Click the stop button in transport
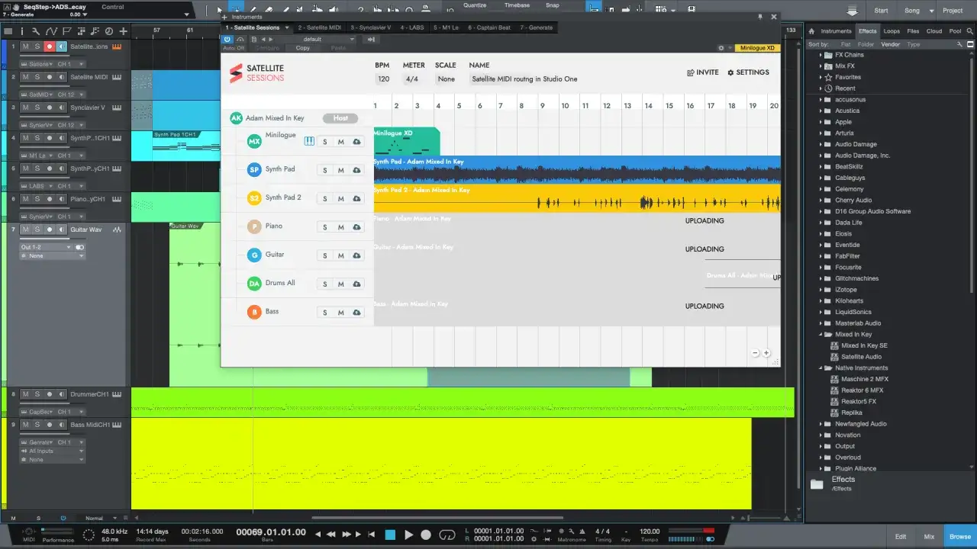This screenshot has width=977, height=549. pos(390,535)
